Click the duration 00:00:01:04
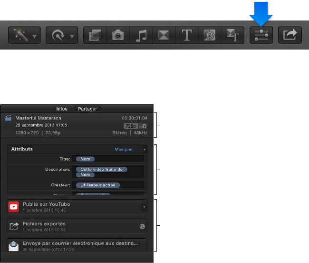309x263 pixels. [x=135, y=118]
